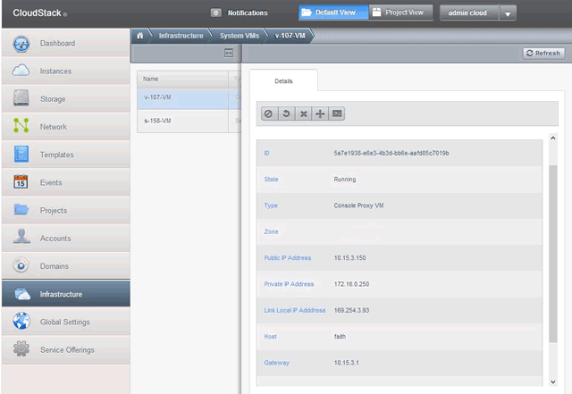Go to home via breadcrumb house icon
Image resolution: width=572 pixels, height=394 pixels.
[x=140, y=36]
